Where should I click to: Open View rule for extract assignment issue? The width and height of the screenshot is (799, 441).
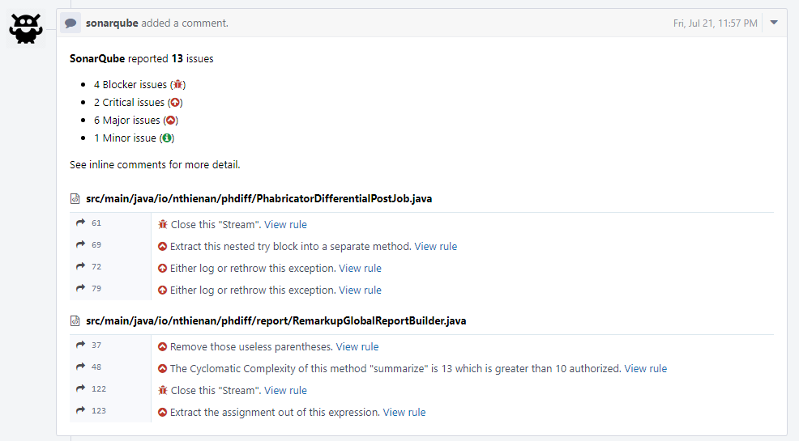[x=404, y=412]
